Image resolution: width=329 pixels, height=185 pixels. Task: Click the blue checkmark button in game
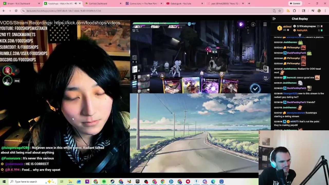tap(255, 89)
